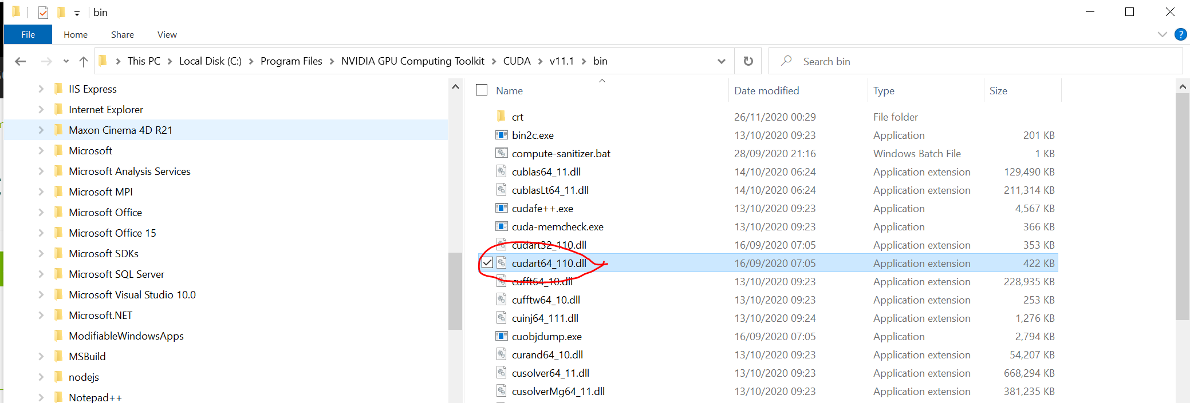Select the cusolverMg64_11.dll file icon
Screen dimensions: 1190x403
501,391
